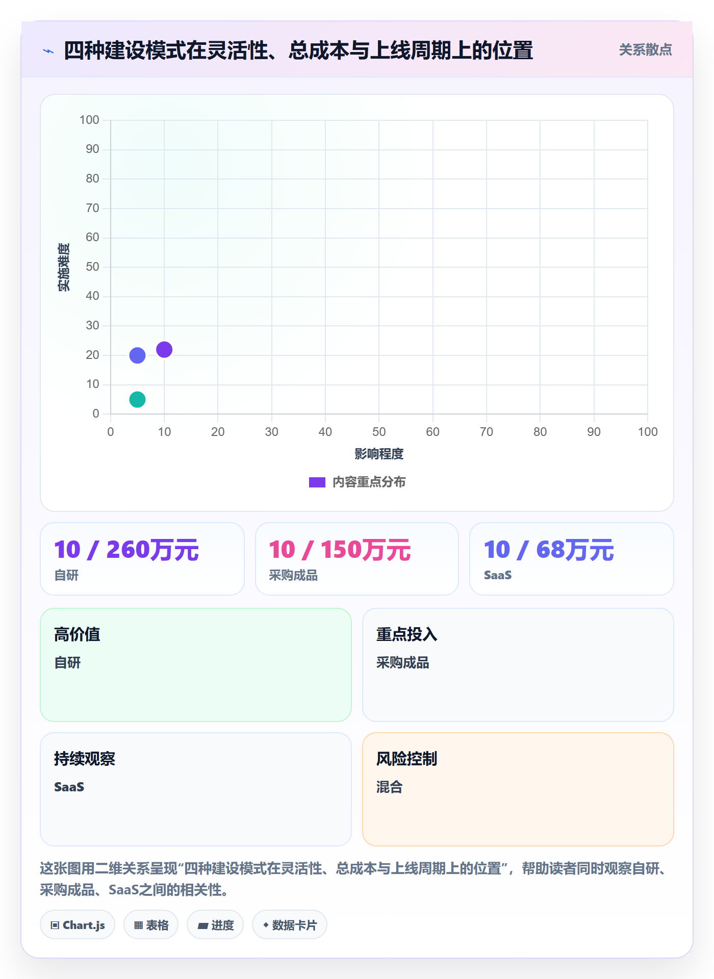Screen dimensions: 714x979
Task: Click the 混合 text in 风险控制 card
Action: (390, 787)
